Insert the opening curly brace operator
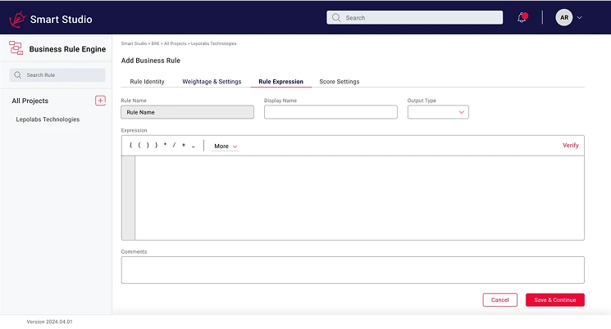This screenshot has height=329, width=611. 130,146
